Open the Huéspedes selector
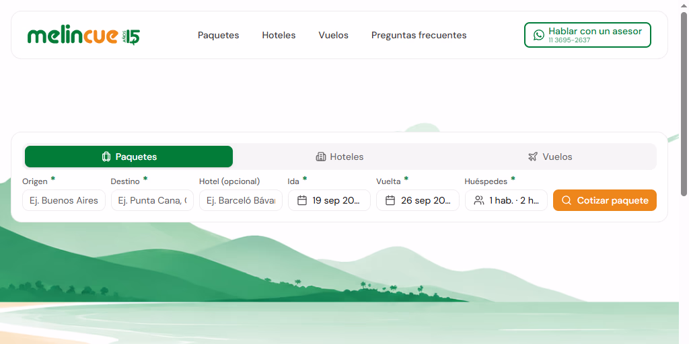The image size is (689, 344). point(506,200)
